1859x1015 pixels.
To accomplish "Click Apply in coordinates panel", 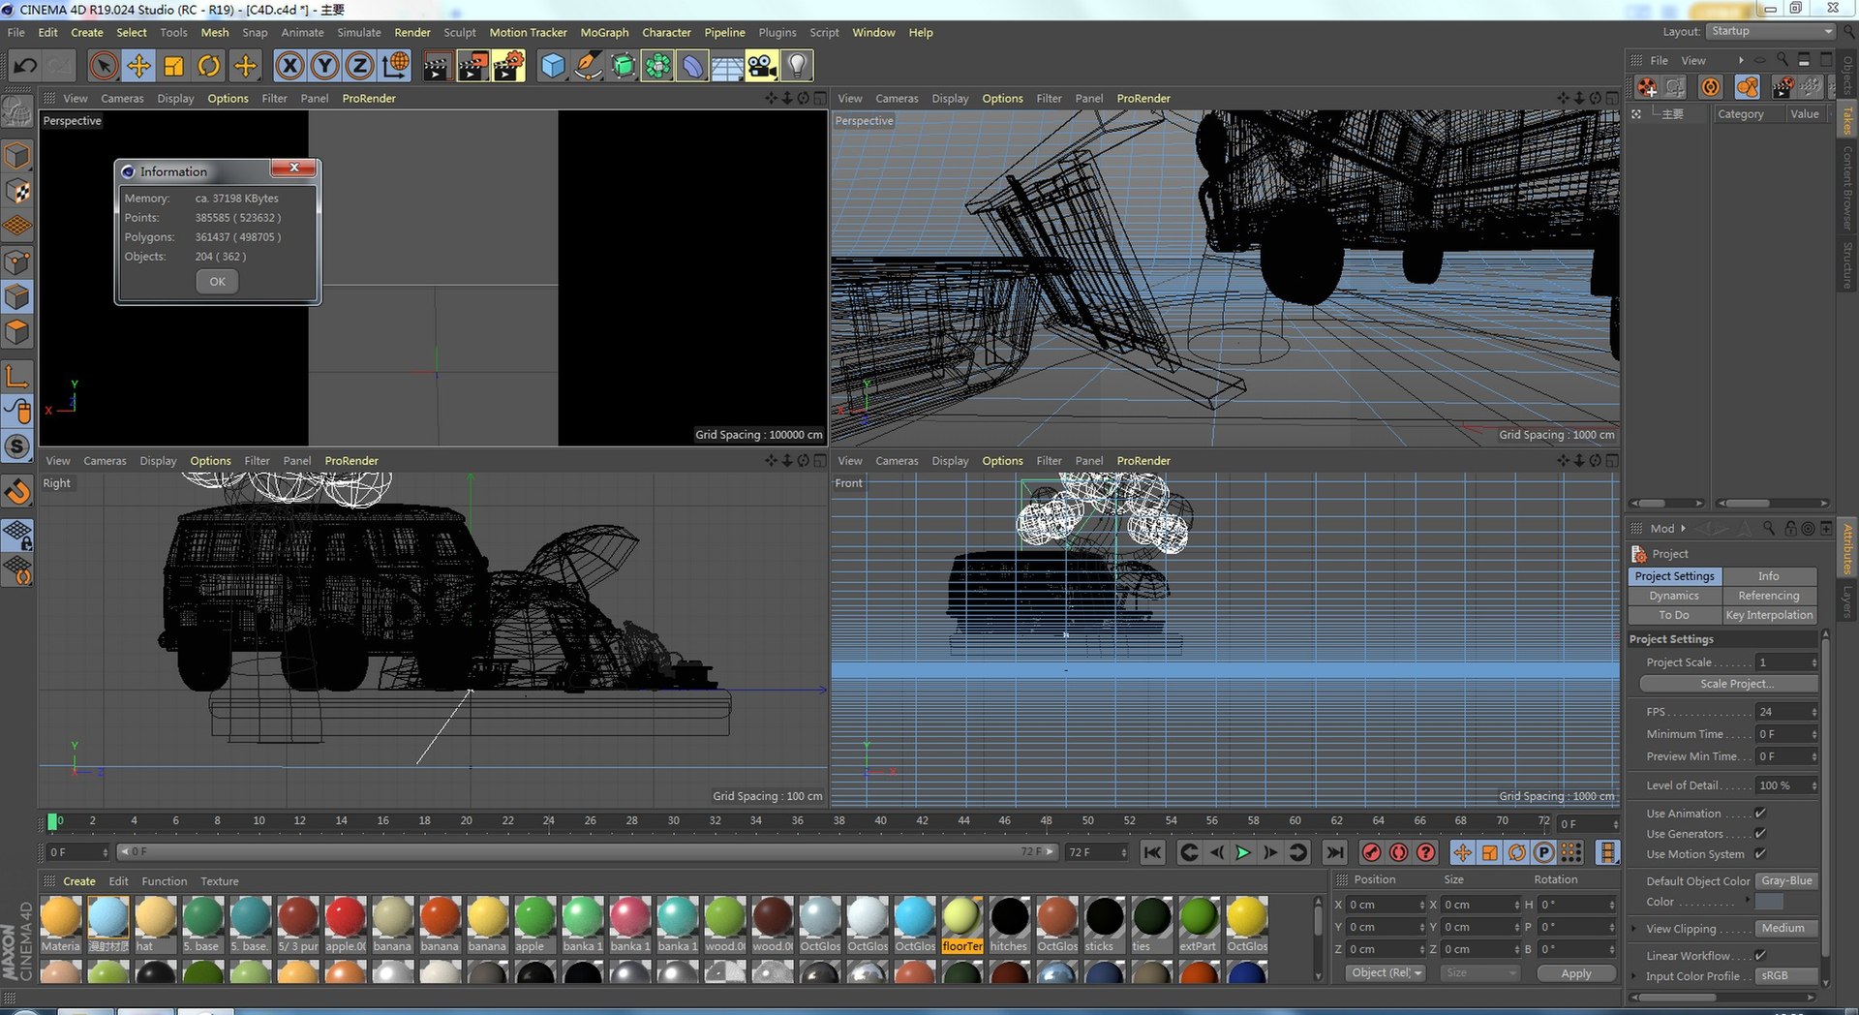I will coord(1576,973).
